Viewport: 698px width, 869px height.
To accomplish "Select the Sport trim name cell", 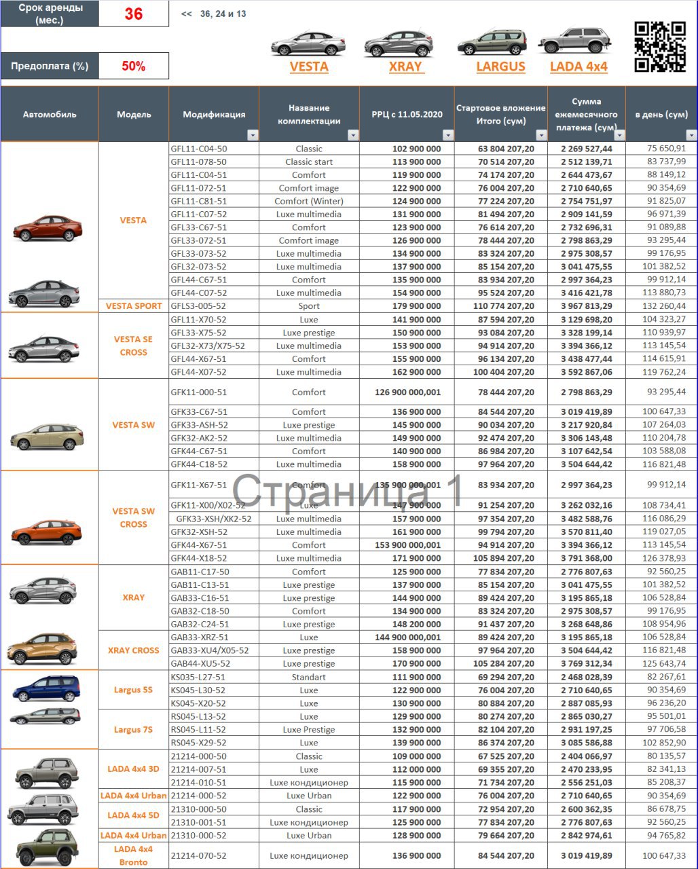I will (x=309, y=306).
